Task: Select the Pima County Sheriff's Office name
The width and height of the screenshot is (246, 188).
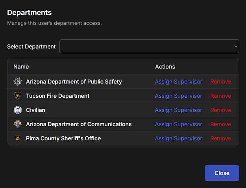Action: [63, 138]
